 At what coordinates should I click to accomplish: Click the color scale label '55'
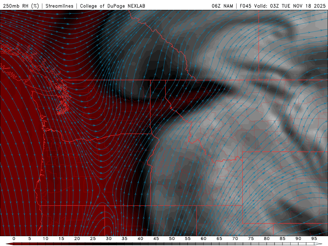(x=188, y=239)
